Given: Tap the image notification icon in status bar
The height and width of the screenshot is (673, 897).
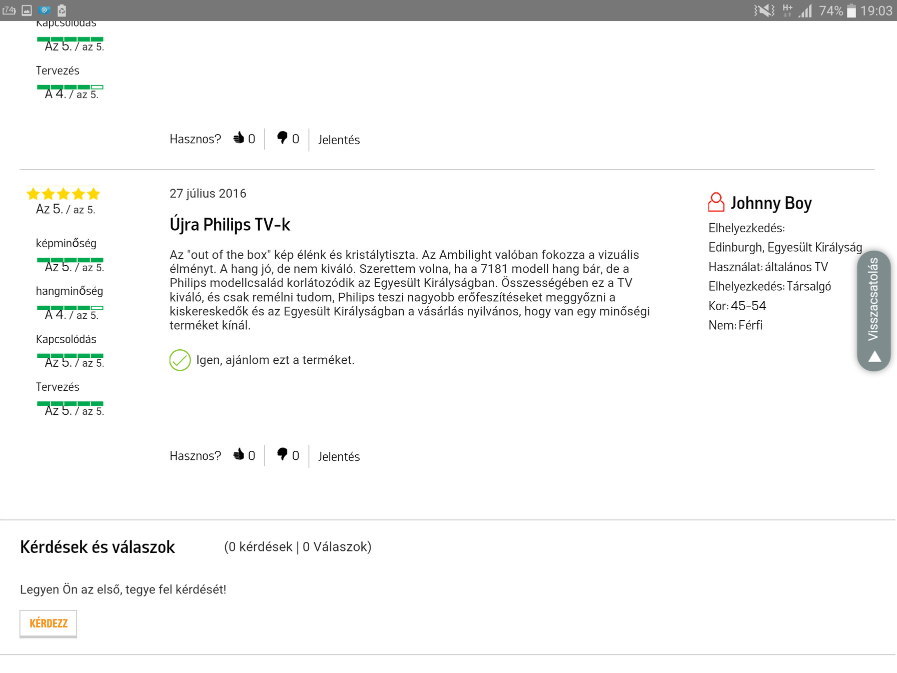Looking at the screenshot, I should [27, 11].
